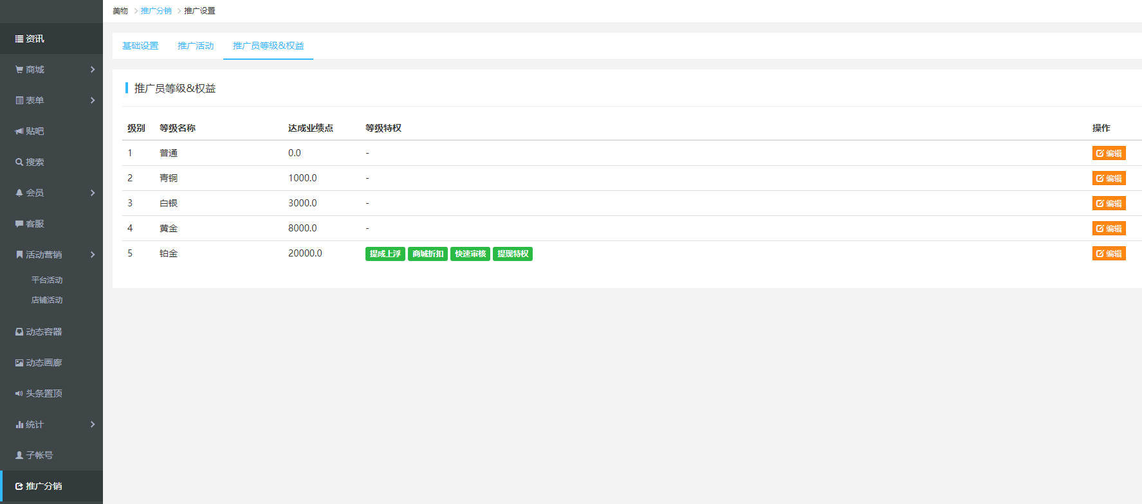
Task: Expand the 表单 submenu chevron
Action: 93,100
